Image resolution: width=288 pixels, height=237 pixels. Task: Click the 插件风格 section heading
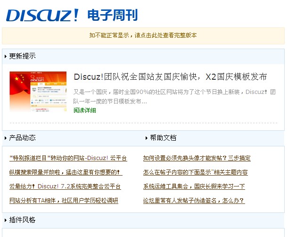[22, 220]
